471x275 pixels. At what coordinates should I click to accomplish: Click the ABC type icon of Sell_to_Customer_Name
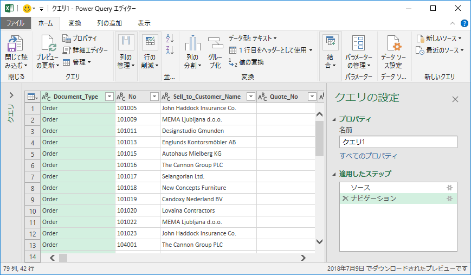166,97
